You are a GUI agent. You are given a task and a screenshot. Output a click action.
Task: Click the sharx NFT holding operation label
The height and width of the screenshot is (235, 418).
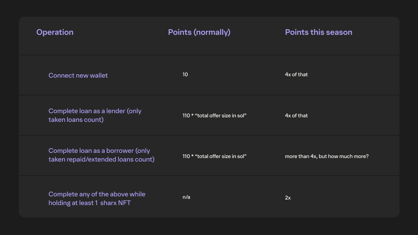pyautogui.click(x=97, y=198)
